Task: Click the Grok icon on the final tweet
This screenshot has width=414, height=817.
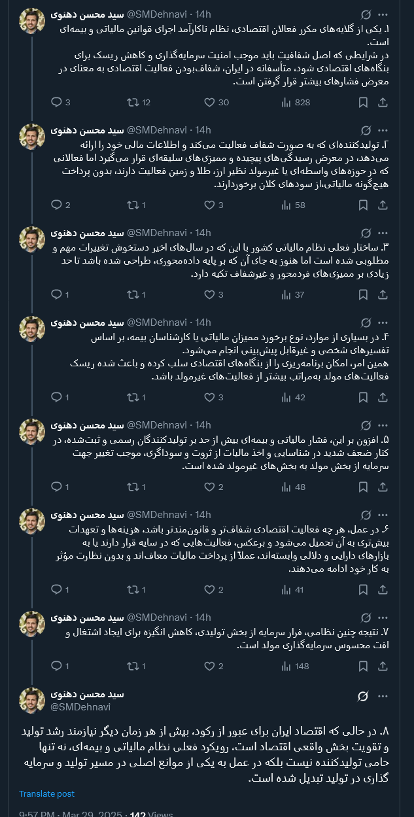Action: 364,695
